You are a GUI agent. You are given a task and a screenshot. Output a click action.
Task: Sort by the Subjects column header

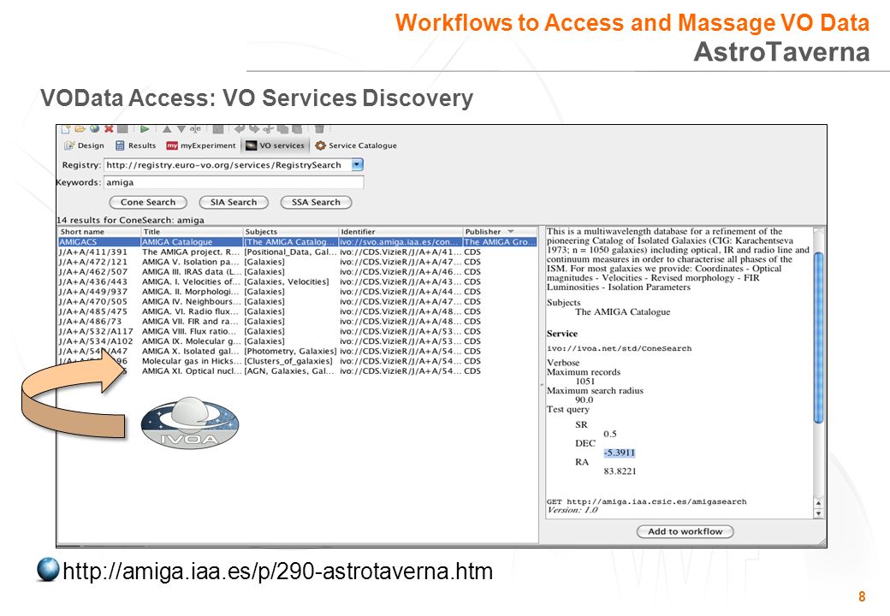(291, 231)
